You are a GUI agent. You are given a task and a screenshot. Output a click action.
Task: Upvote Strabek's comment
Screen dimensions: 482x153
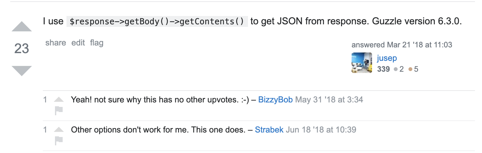tap(59, 130)
